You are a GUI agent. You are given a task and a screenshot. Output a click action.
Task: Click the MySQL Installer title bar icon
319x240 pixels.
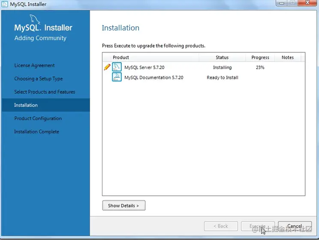(x=4, y=4)
